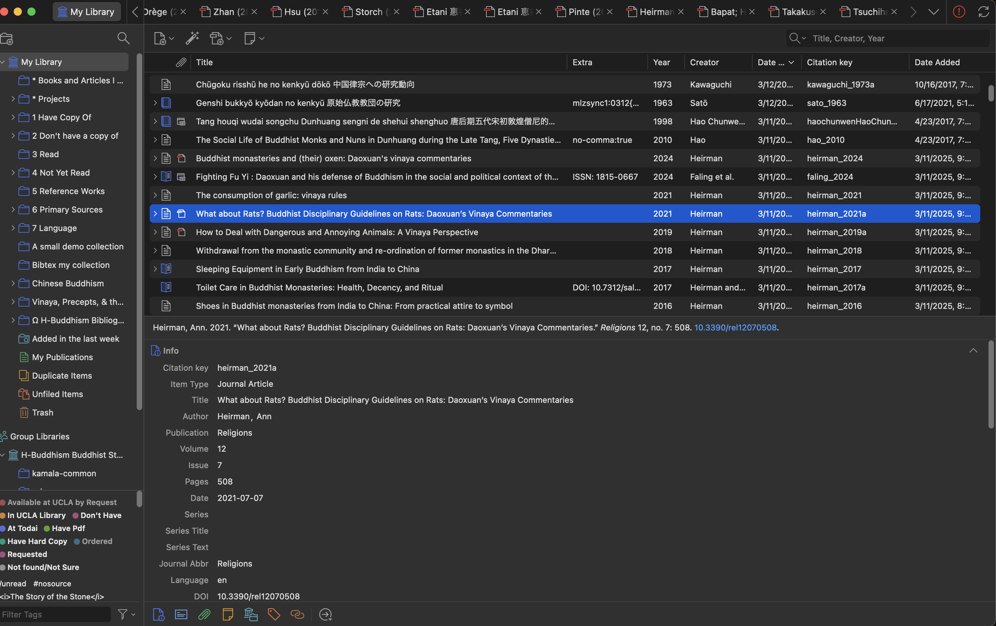Toggle the 'In UCLA Library' tag filter
This screenshot has height=626, width=996.
(x=36, y=515)
